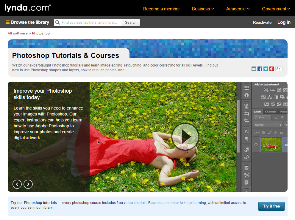Click the Photoshop Tutorials & Courses heading
The image size is (295, 220).
click(x=66, y=56)
